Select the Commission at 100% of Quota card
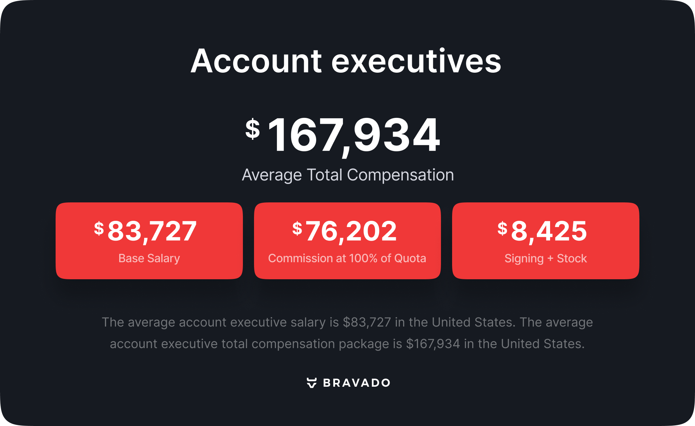Screen dimensions: 695x426 pos(347,241)
